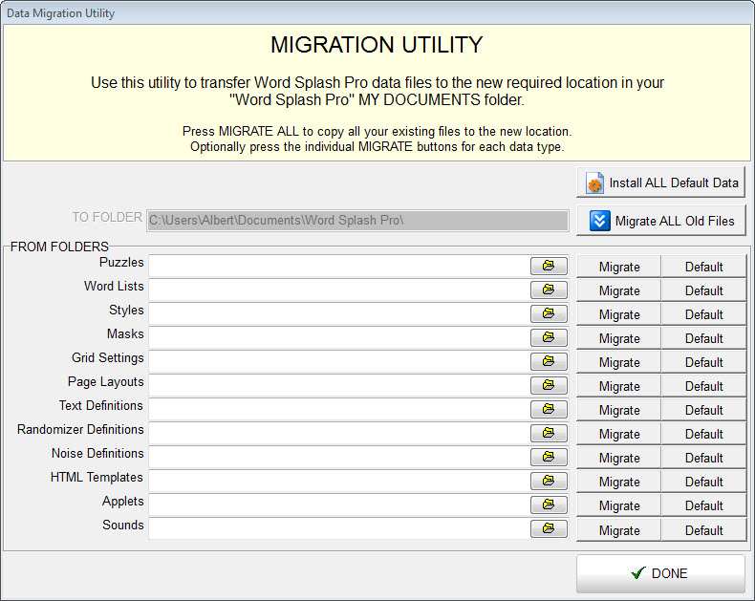Migrate the Word Lists files
The image size is (755, 601).
pos(618,290)
